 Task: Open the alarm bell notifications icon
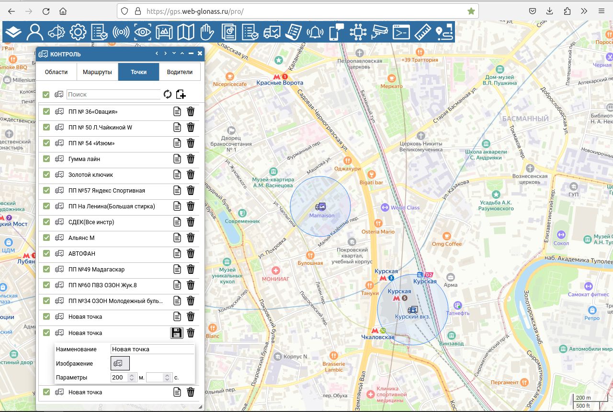315,32
